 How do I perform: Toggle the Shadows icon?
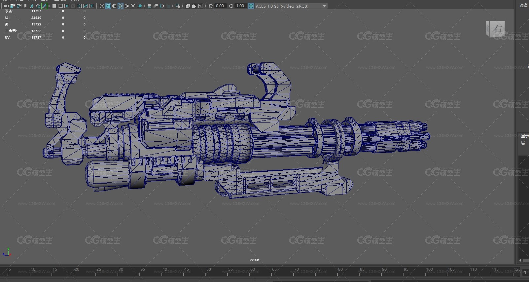[139, 6]
